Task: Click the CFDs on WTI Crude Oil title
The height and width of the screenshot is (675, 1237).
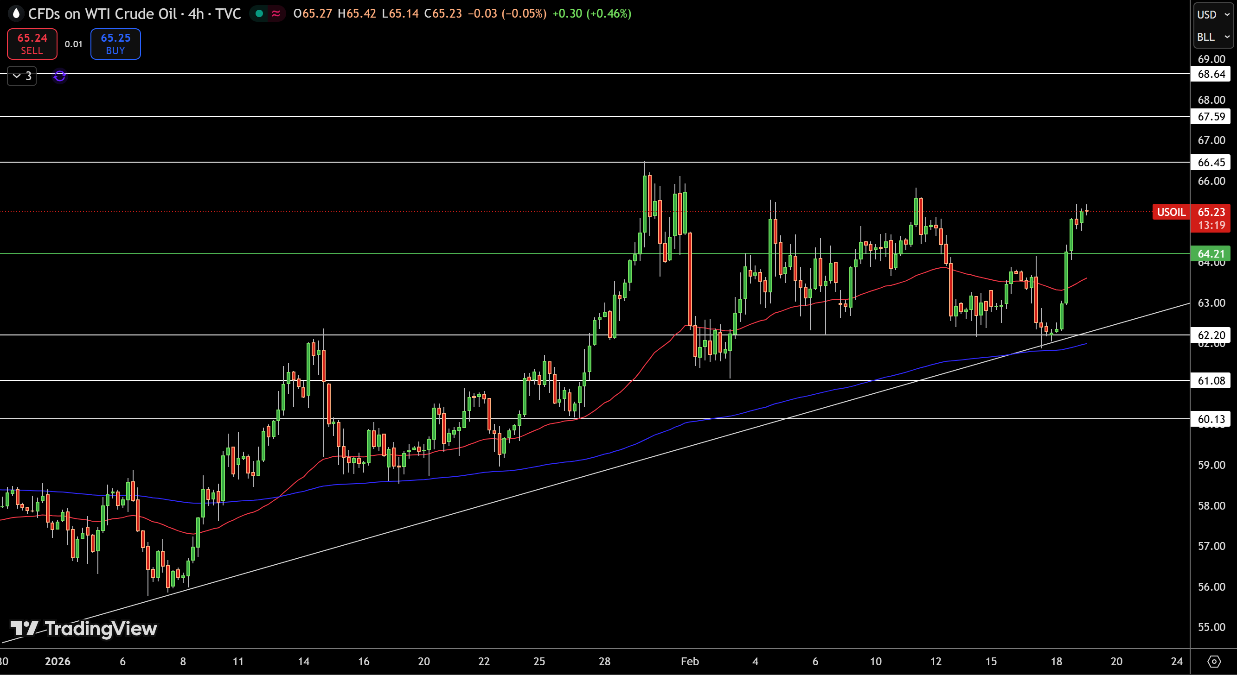Action: point(103,13)
